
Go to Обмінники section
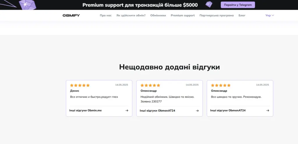[x=158, y=15]
